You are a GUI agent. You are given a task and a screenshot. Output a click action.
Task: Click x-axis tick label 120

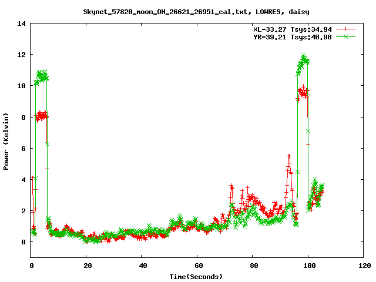(365, 266)
